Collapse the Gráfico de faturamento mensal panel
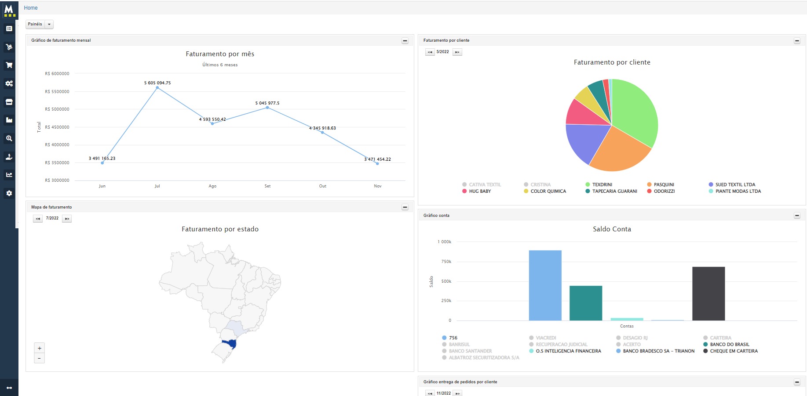This screenshot has height=396, width=807. click(x=405, y=41)
